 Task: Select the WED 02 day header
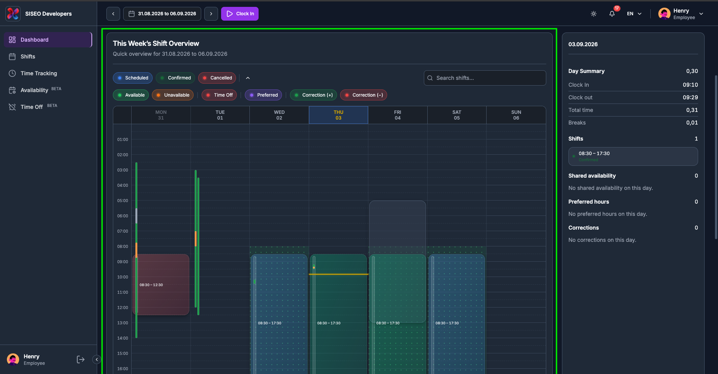pos(279,115)
